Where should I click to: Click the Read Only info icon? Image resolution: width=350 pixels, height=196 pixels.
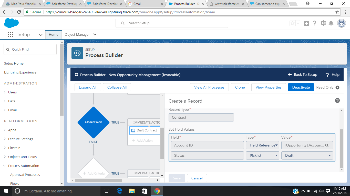point(337,87)
